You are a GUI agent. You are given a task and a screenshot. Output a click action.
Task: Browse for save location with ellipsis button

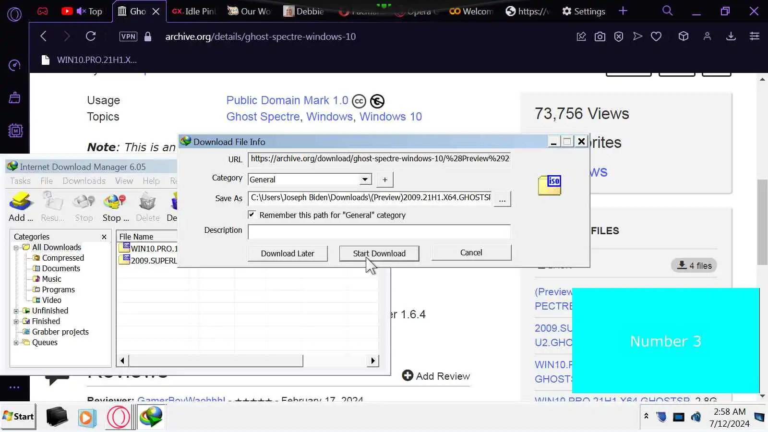coord(502,199)
